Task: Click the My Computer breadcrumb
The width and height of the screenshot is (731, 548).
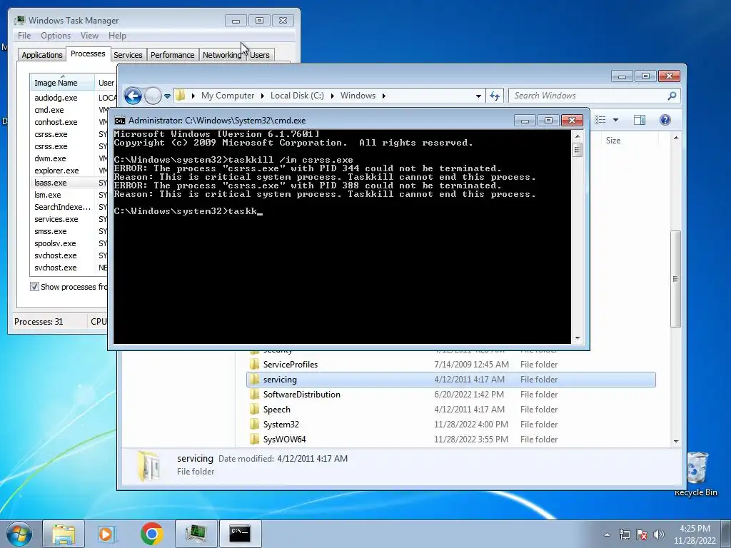Action: [x=228, y=96]
